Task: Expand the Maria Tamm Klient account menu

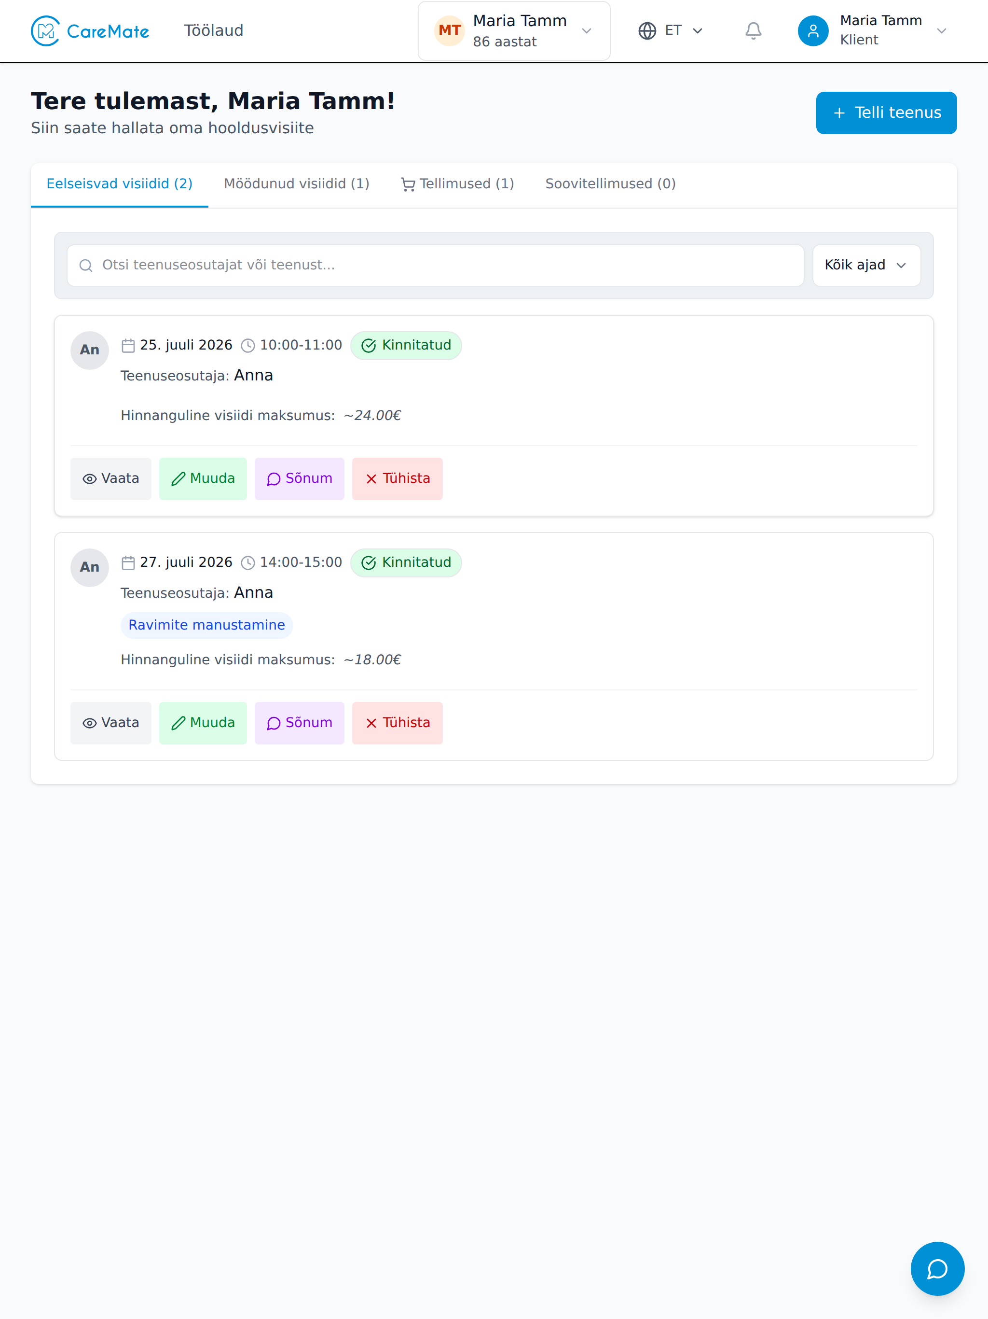Action: 873,30
